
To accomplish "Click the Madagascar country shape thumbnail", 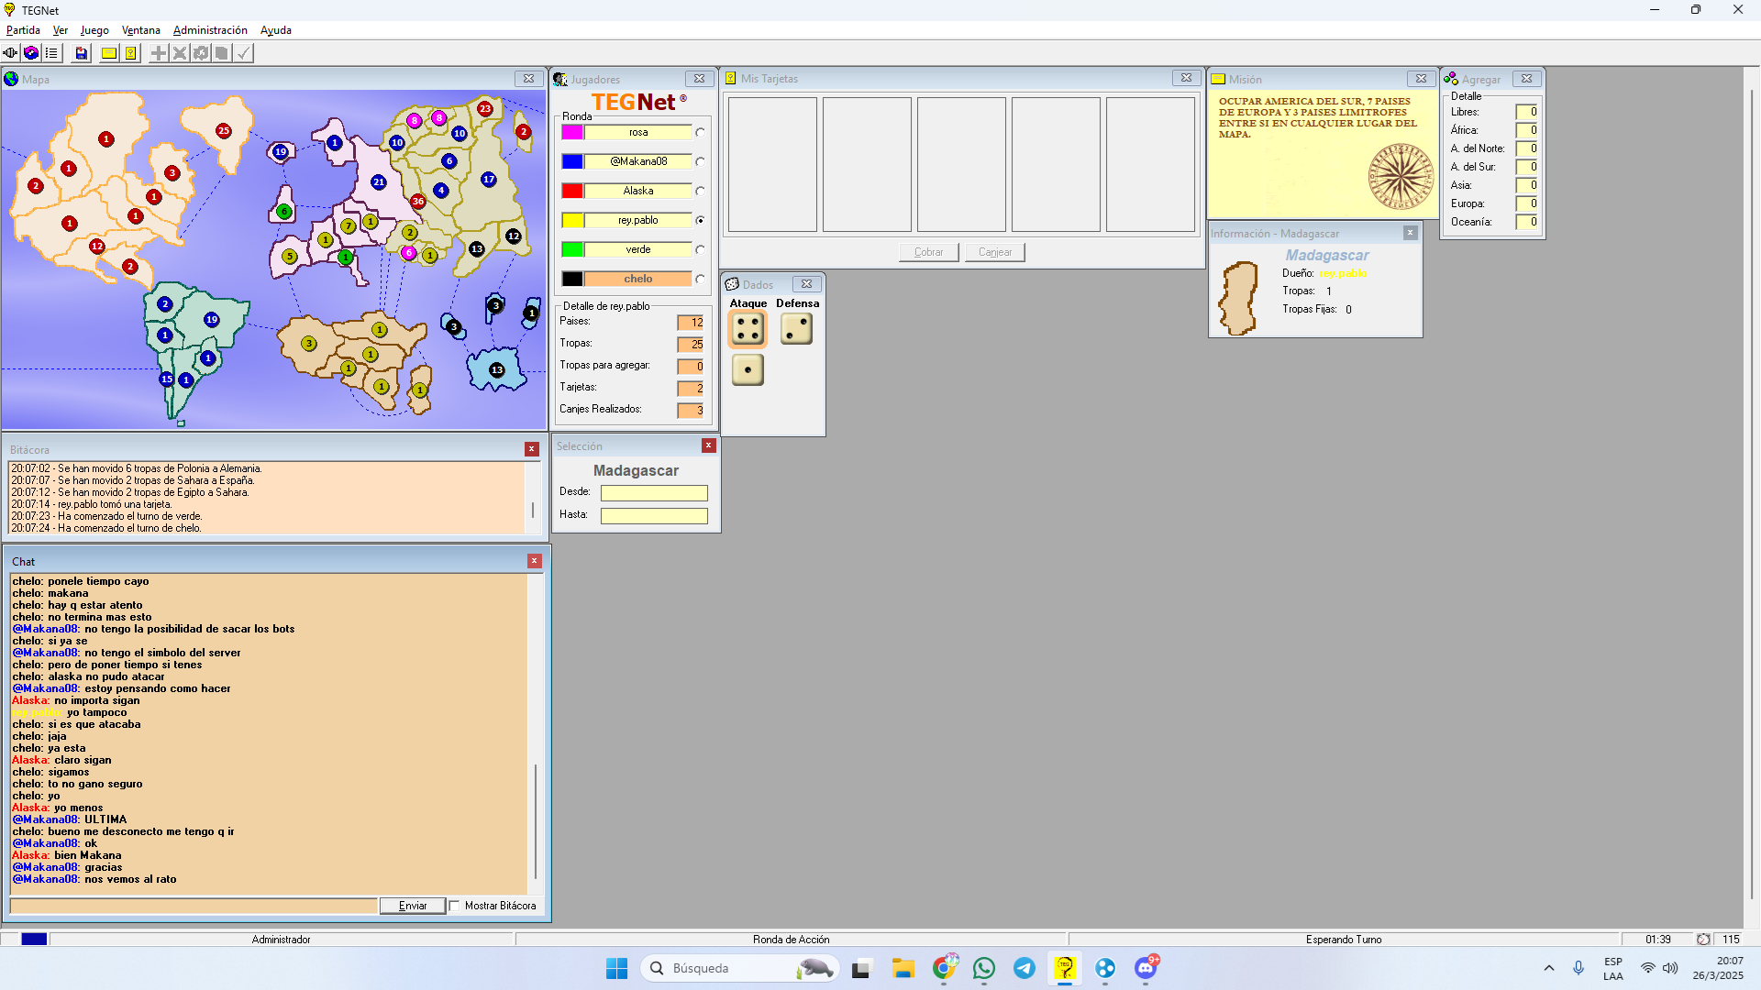I will tap(1237, 298).
